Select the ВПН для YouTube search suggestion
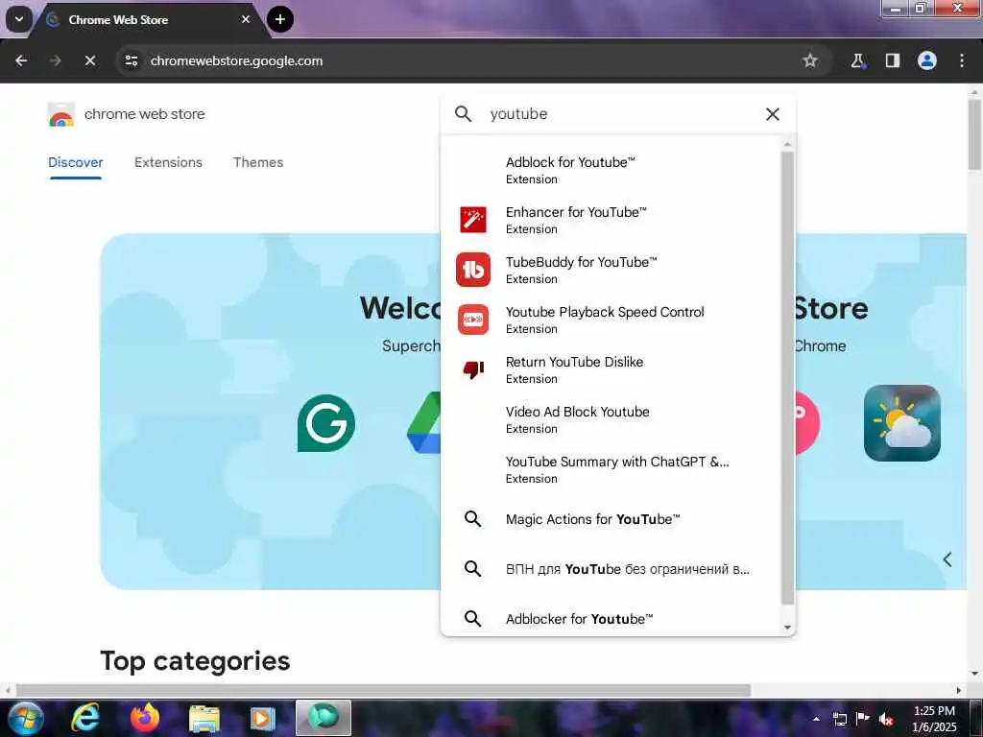Image resolution: width=983 pixels, height=737 pixels. 611,569
